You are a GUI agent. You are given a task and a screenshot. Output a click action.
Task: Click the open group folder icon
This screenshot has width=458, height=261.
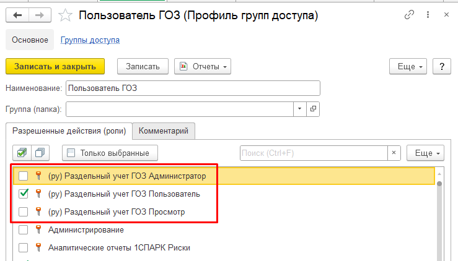point(313,109)
